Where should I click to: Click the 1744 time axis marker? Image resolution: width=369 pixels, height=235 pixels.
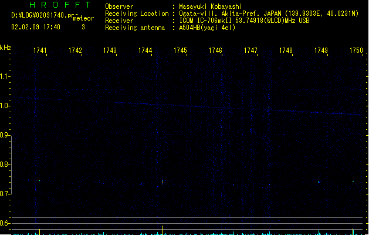coord(145,51)
